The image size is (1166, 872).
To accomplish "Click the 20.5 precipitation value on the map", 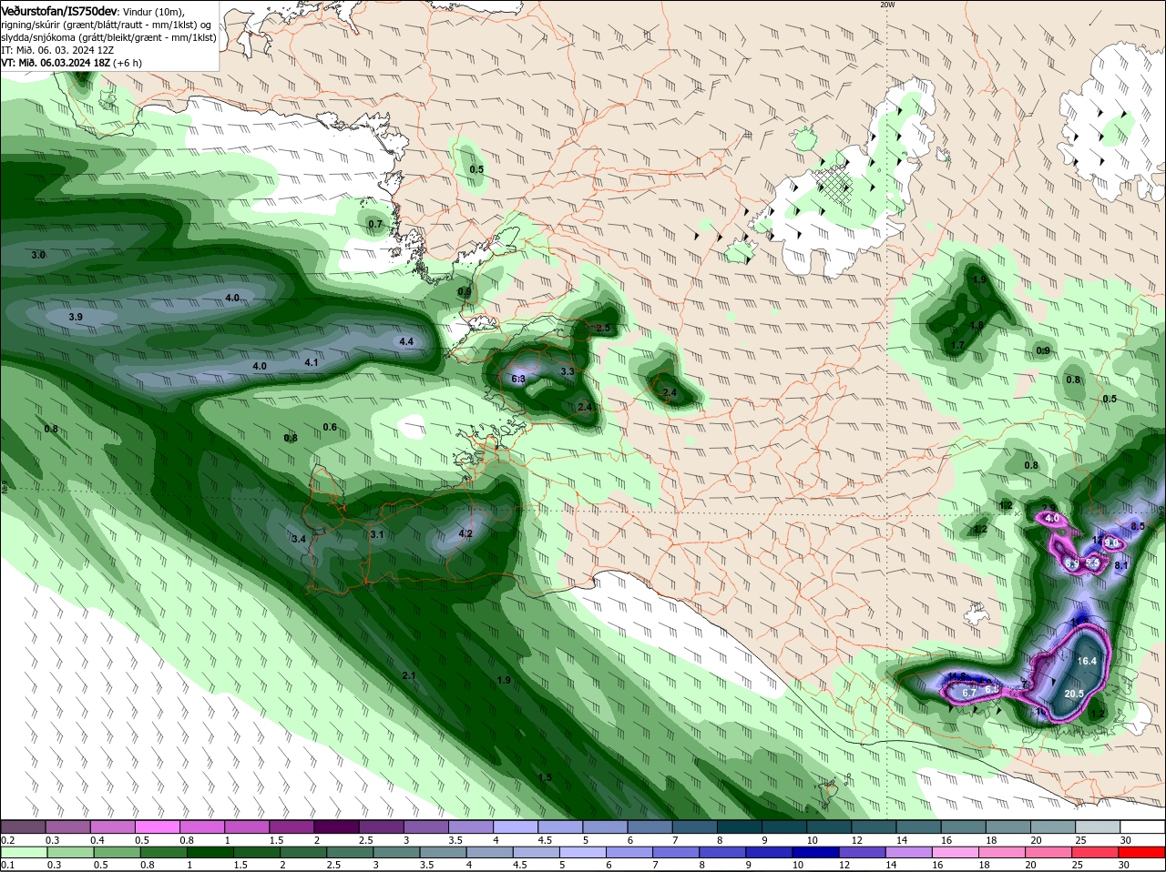I will pyautogui.click(x=1074, y=694).
